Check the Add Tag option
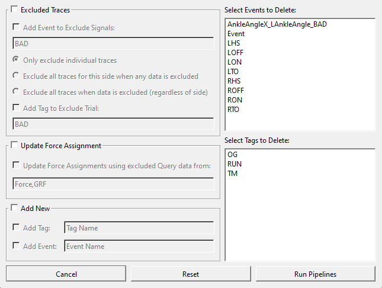Image resolution: width=382 pixels, height=288 pixels. tap(16, 228)
